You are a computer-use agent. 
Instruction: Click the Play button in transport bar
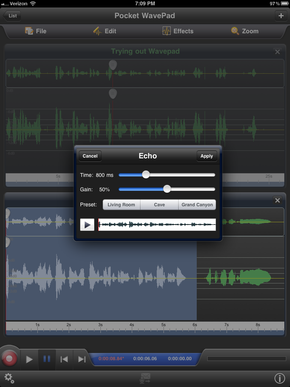[x=29, y=359]
